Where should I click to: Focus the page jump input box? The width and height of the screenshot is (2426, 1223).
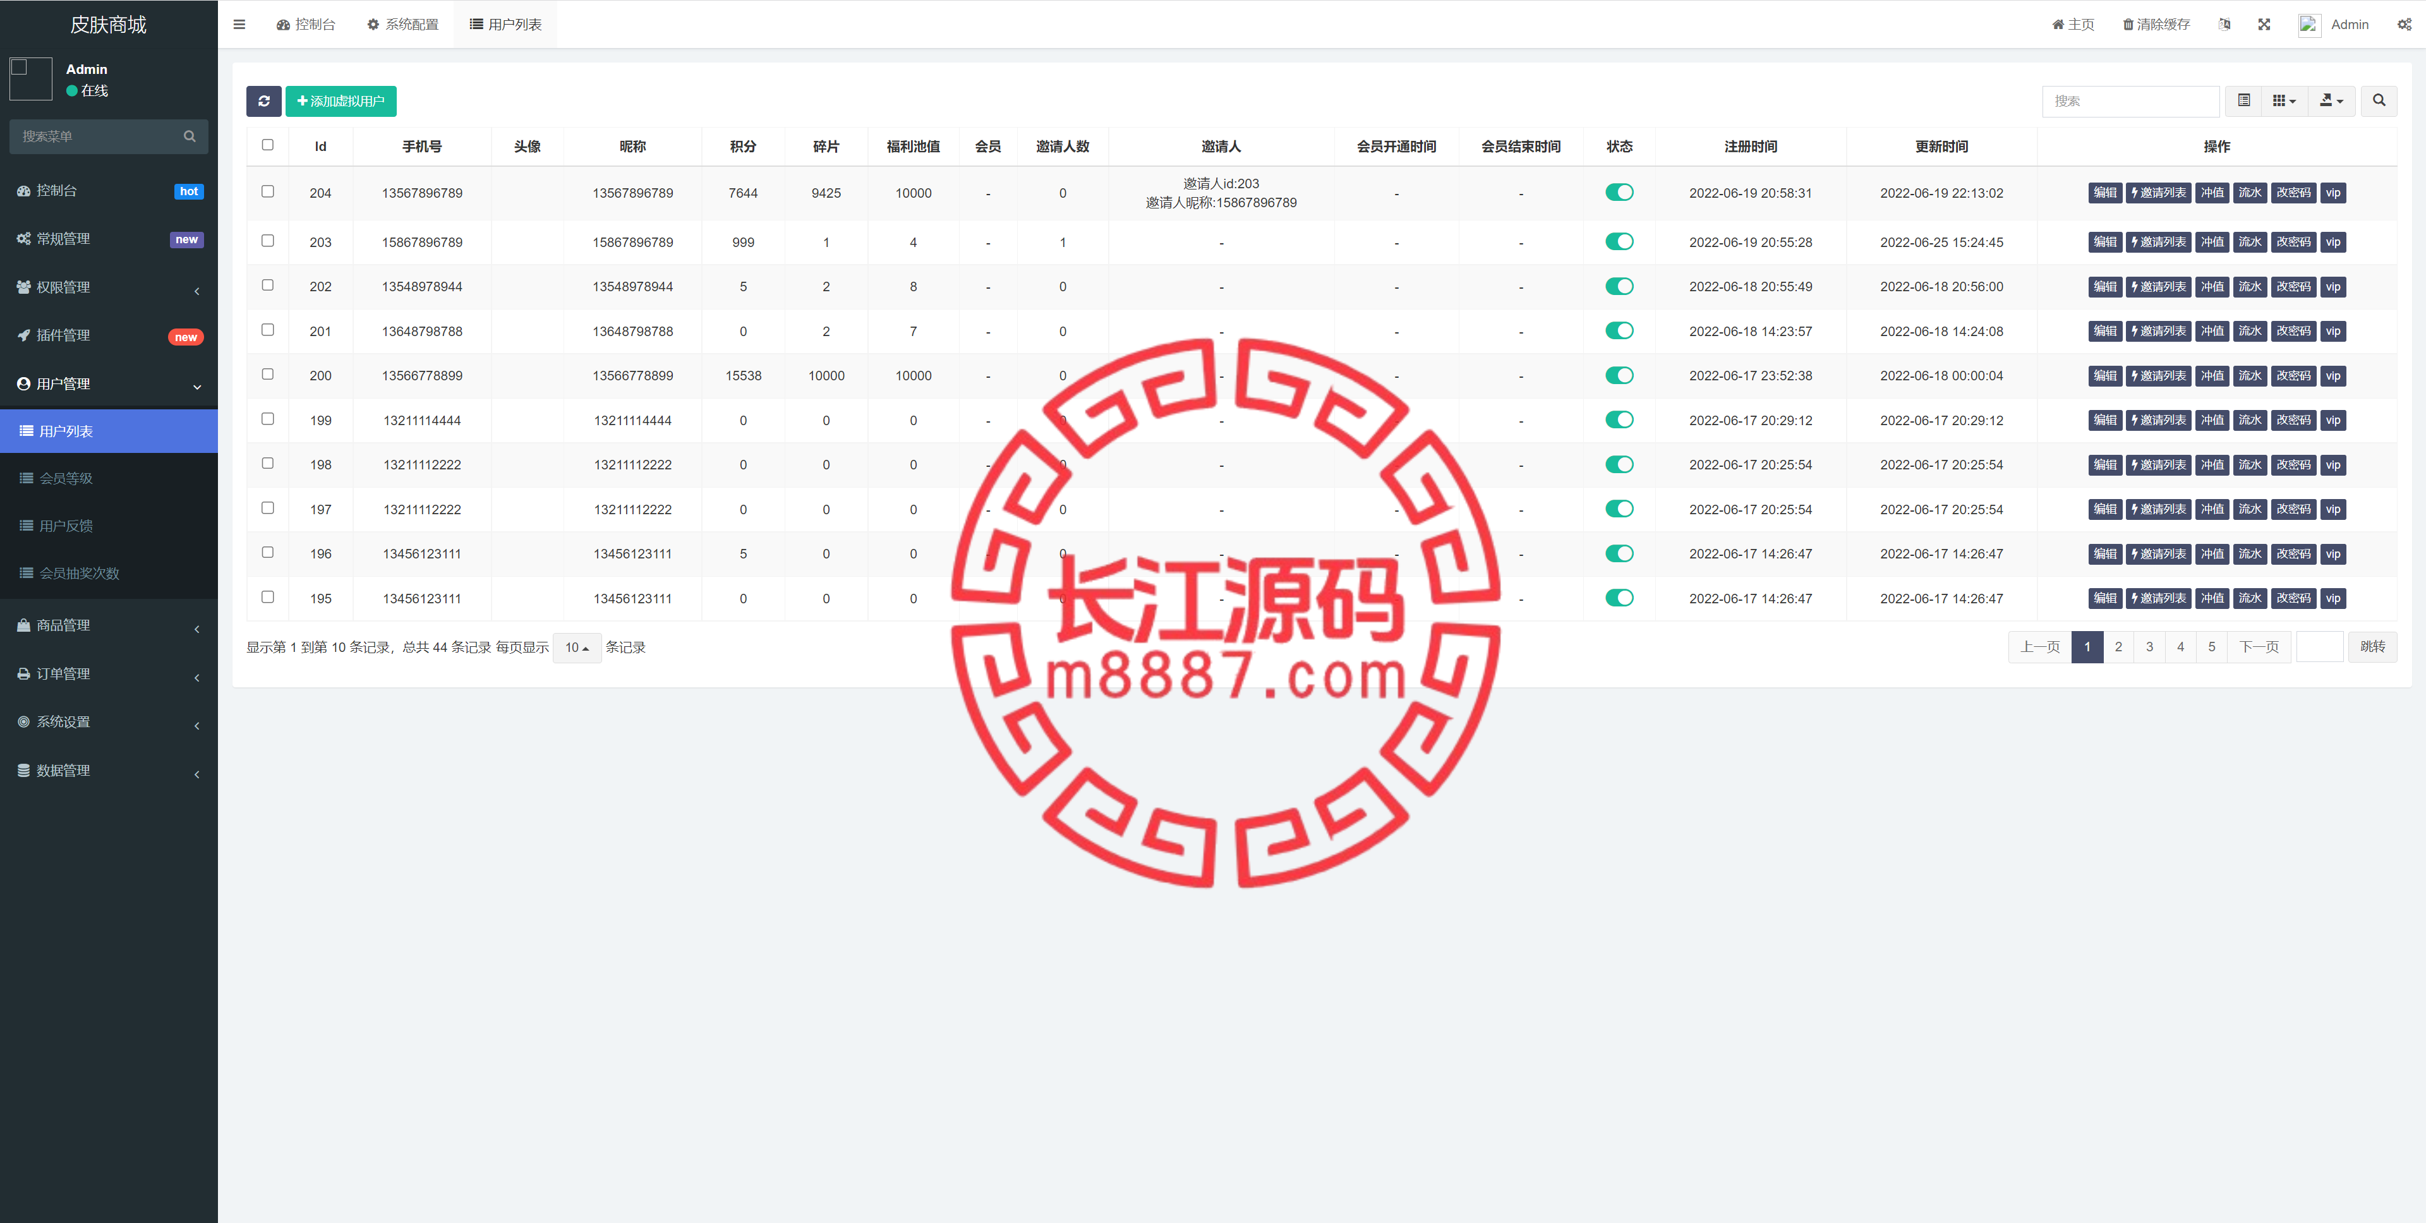(2320, 647)
